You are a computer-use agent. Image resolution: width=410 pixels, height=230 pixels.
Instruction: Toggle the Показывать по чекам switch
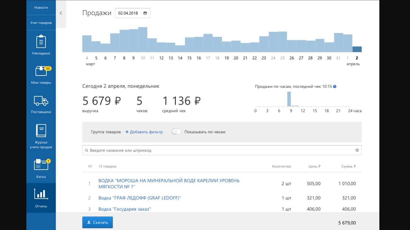click(176, 132)
